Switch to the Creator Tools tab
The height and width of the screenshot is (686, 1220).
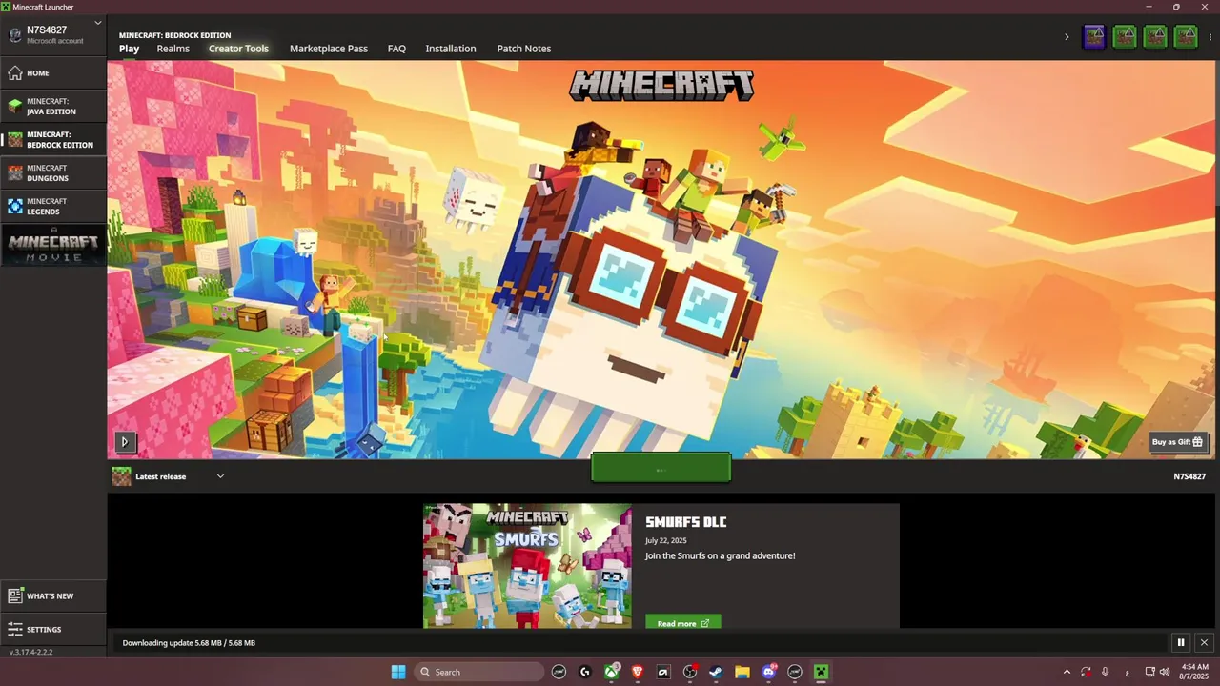(238, 49)
